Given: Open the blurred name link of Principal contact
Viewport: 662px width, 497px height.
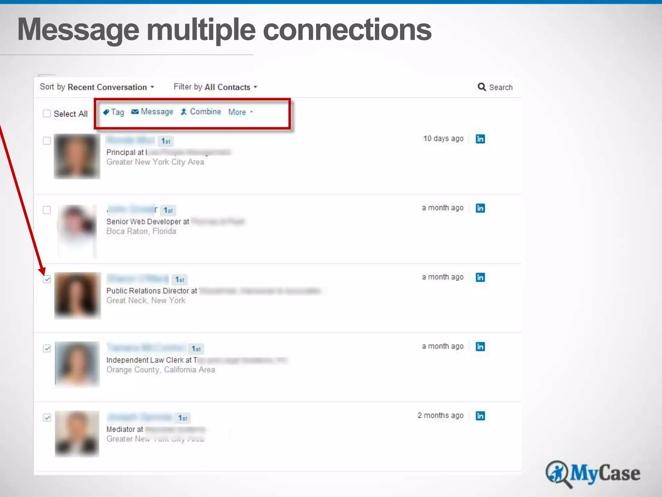Looking at the screenshot, I should pos(130,140).
